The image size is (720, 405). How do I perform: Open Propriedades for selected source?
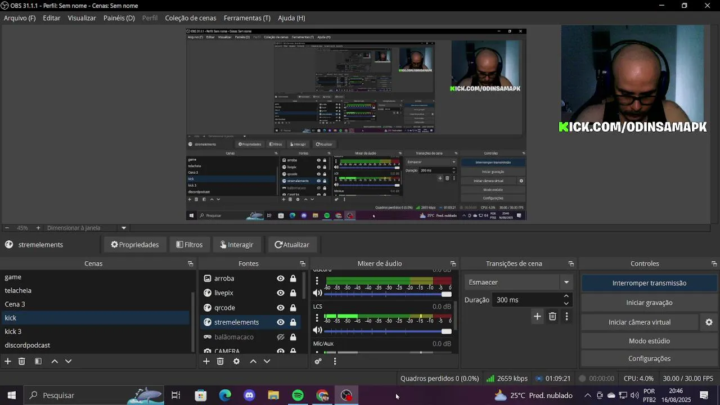[x=135, y=245]
